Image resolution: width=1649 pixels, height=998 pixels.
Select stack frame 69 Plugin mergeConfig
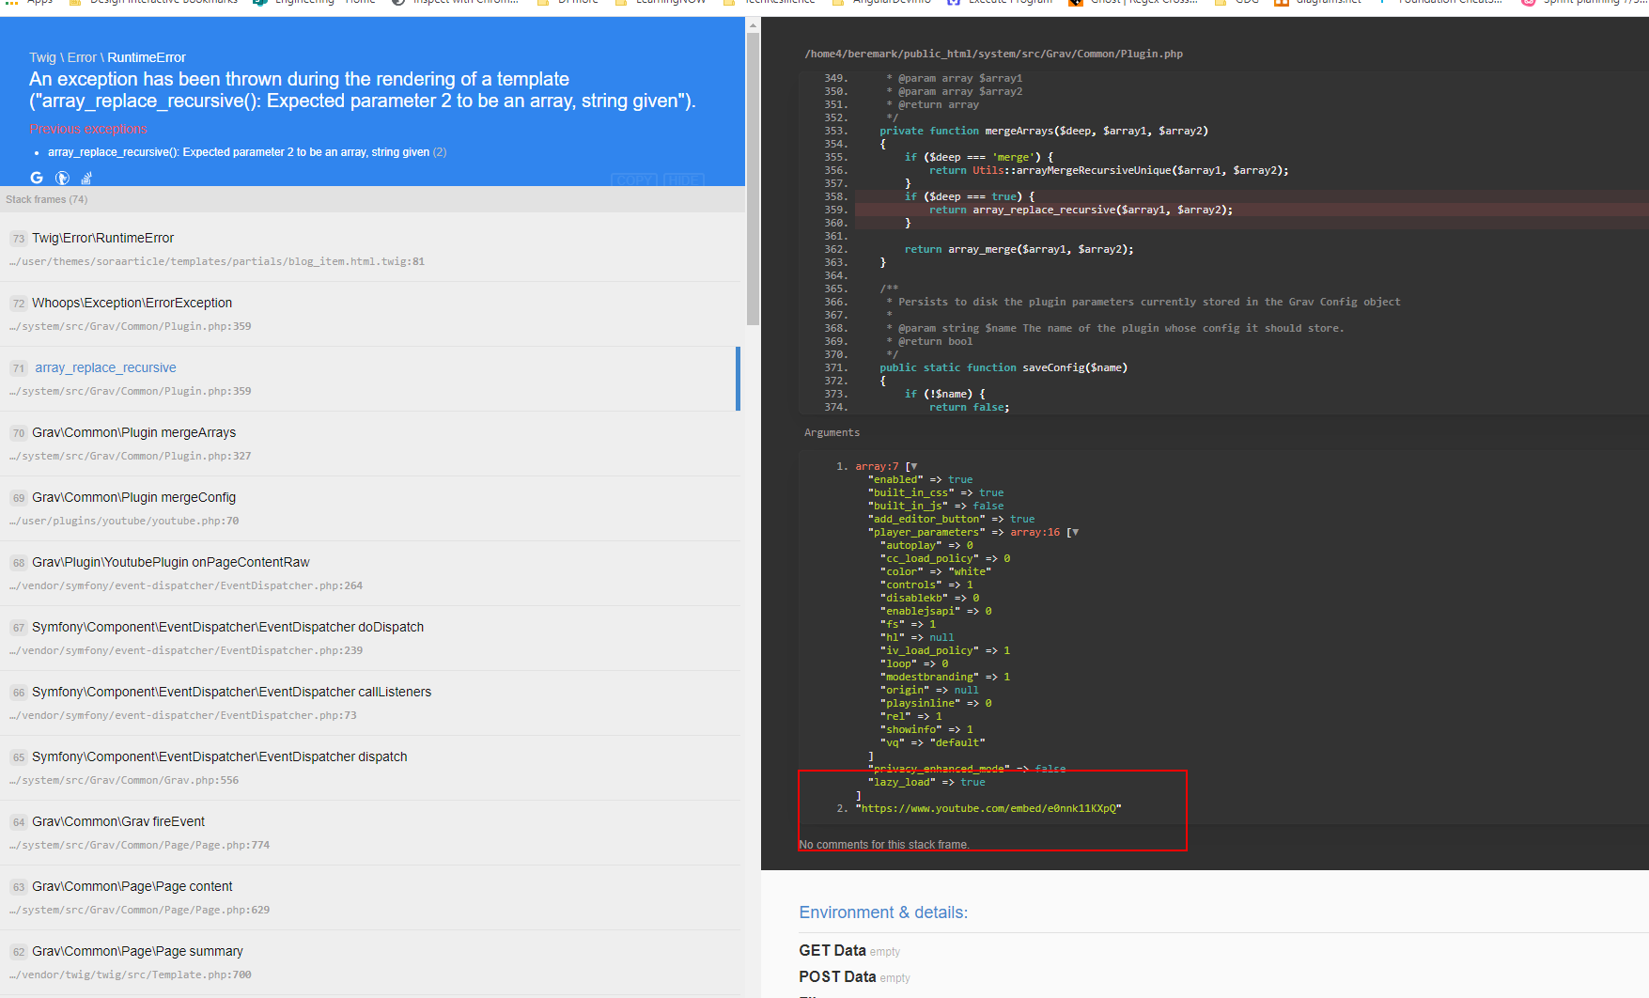click(370, 508)
